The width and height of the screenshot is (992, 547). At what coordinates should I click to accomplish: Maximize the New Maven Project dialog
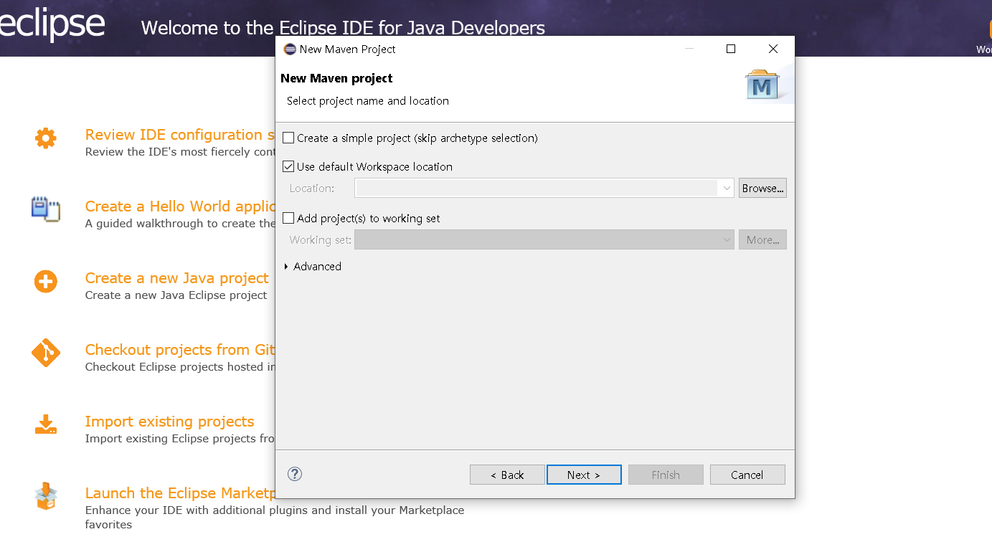click(731, 49)
